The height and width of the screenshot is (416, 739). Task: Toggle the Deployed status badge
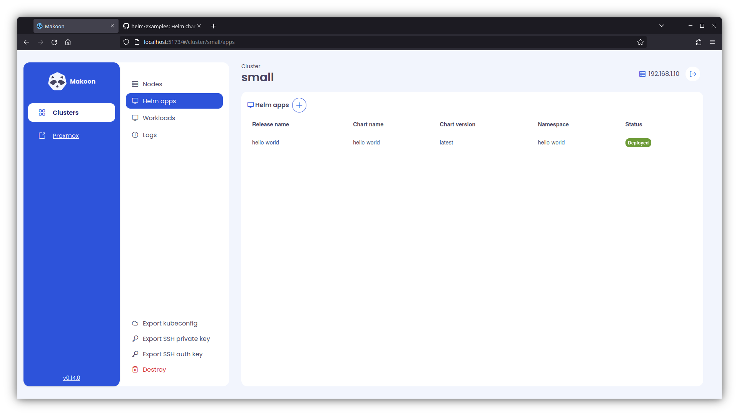coord(638,143)
